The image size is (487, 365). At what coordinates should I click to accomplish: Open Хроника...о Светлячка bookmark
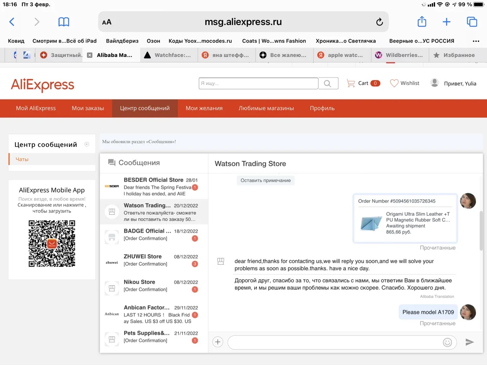pos(346,41)
